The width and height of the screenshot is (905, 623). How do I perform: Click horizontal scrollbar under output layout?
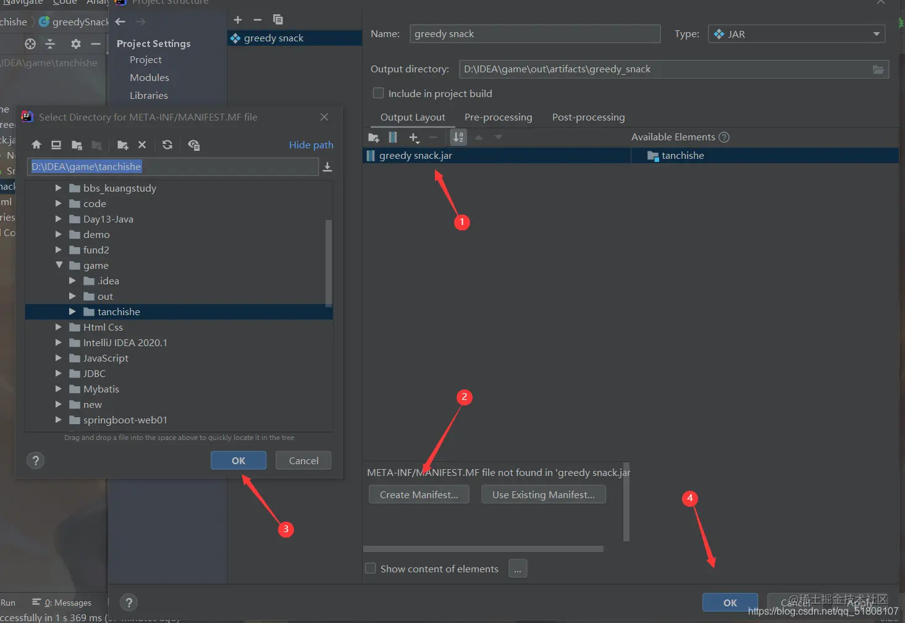(483, 548)
